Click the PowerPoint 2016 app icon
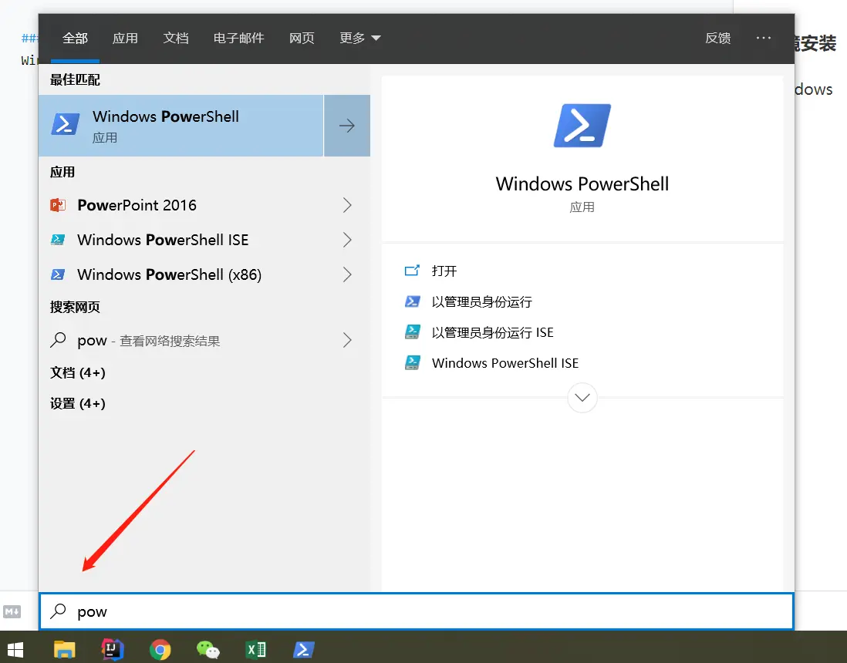 tap(58, 205)
